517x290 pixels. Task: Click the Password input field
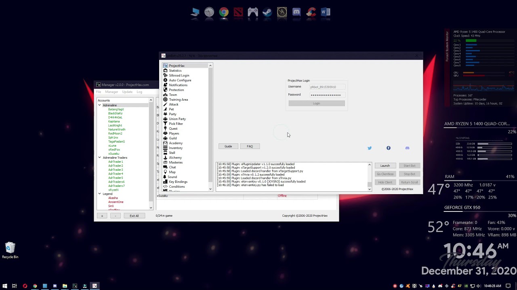click(328, 95)
